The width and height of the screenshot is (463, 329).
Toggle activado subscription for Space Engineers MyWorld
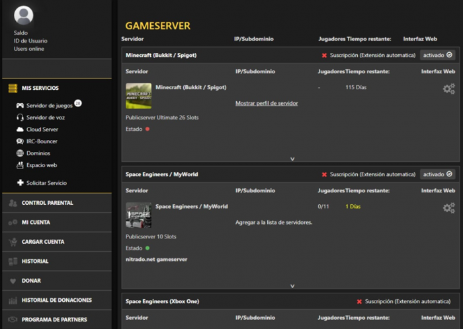point(437,174)
